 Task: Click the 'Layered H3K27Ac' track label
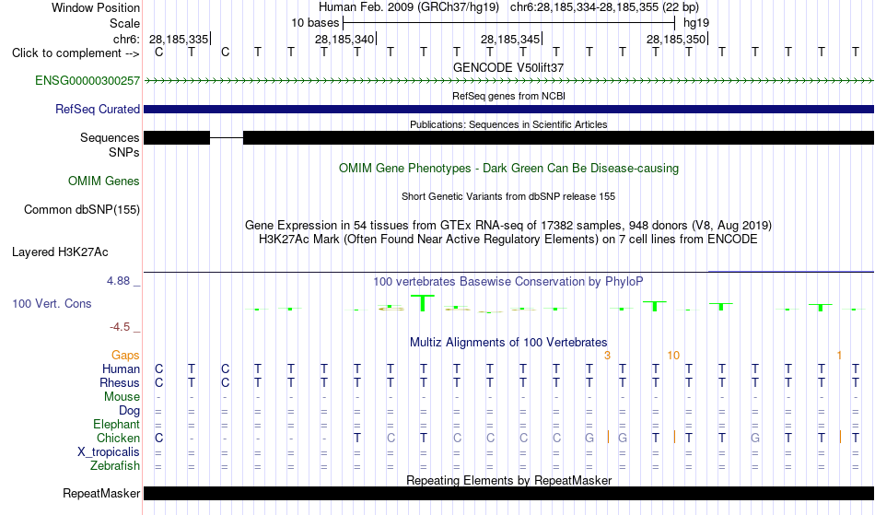(x=60, y=252)
